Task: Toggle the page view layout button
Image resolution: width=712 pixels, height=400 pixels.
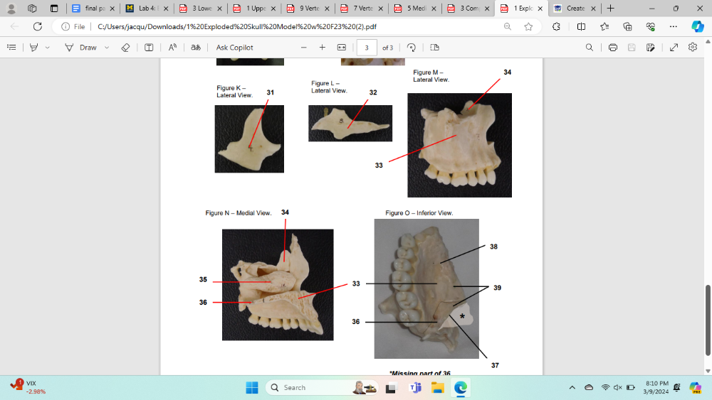Action: click(x=434, y=48)
